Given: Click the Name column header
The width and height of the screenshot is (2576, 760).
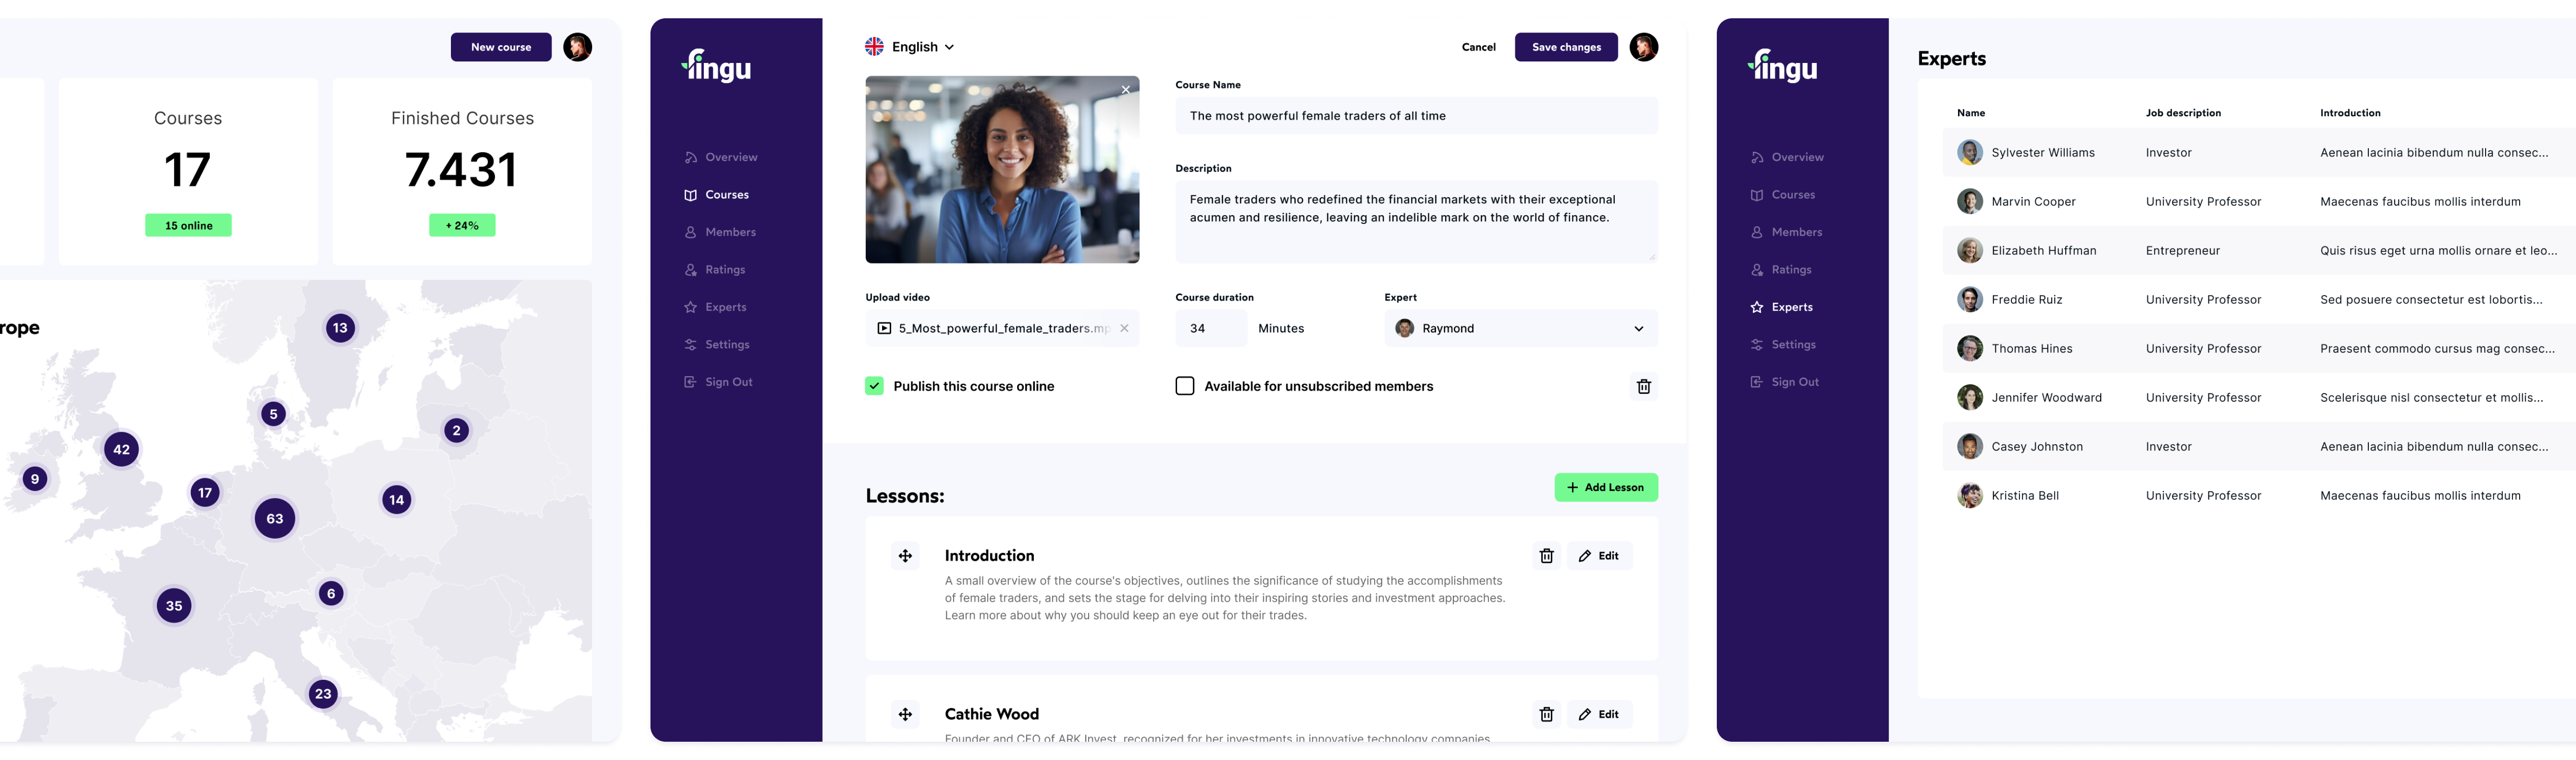Looking at the screenshot, I should (x=1971, y=113).
